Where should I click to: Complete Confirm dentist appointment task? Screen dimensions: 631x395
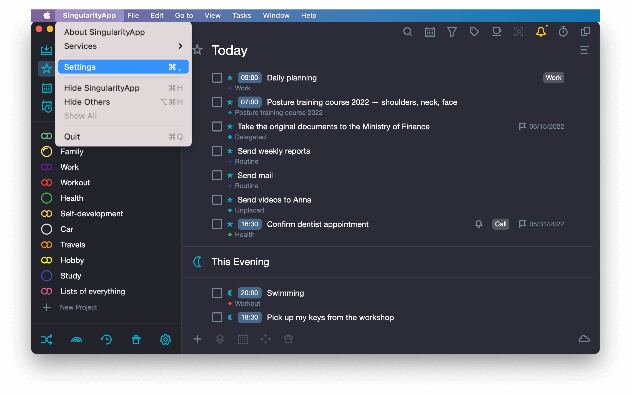click(217, 224)
